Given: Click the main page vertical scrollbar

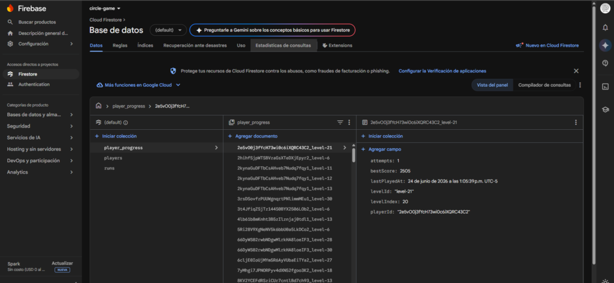Looking at the screenshot, I should pos(595,135).
